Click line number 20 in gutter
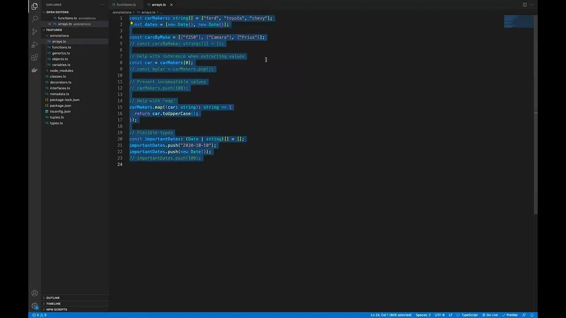This screenshot has width=566, height=318. point(120,139)
